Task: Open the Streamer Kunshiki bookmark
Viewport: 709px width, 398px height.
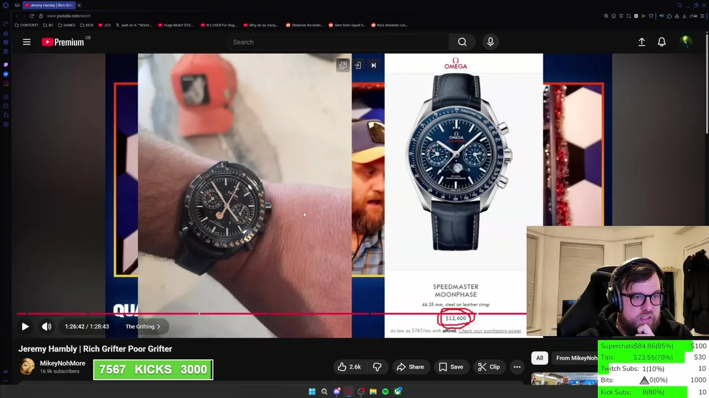Action: pyautogui.click(x=305, y=25)
